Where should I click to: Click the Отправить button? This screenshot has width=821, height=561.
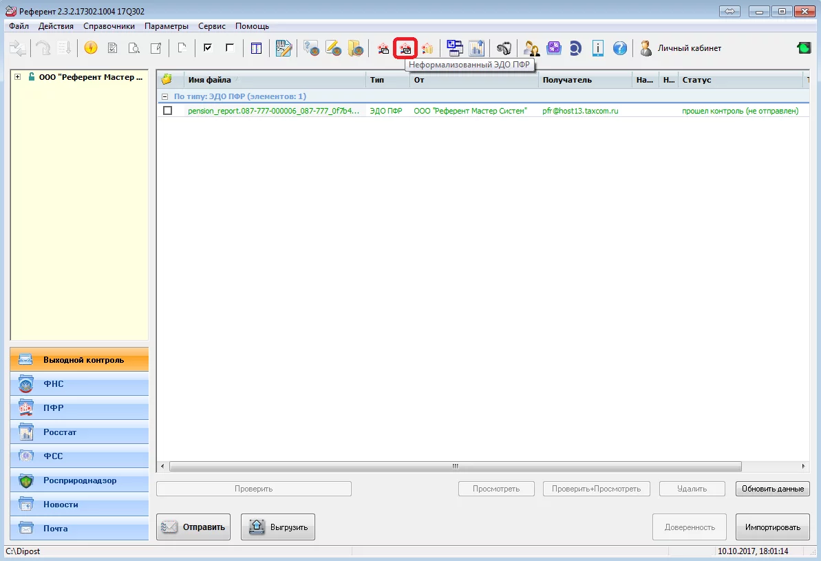193,527
